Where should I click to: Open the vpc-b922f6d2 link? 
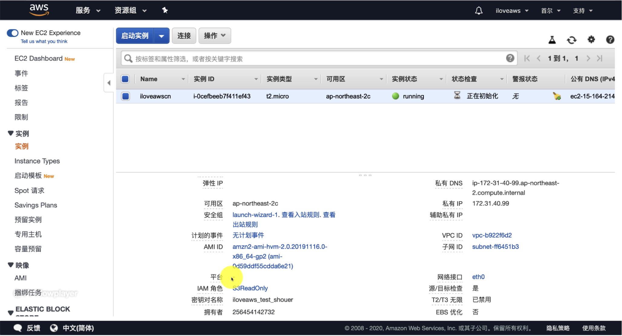click(x=492, y=235)
